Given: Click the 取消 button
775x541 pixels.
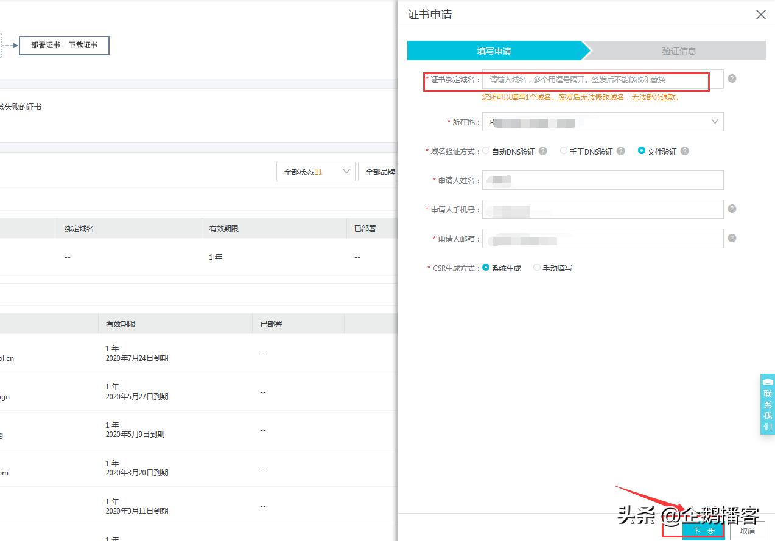Looking at the screenshot, I should 747,531.
